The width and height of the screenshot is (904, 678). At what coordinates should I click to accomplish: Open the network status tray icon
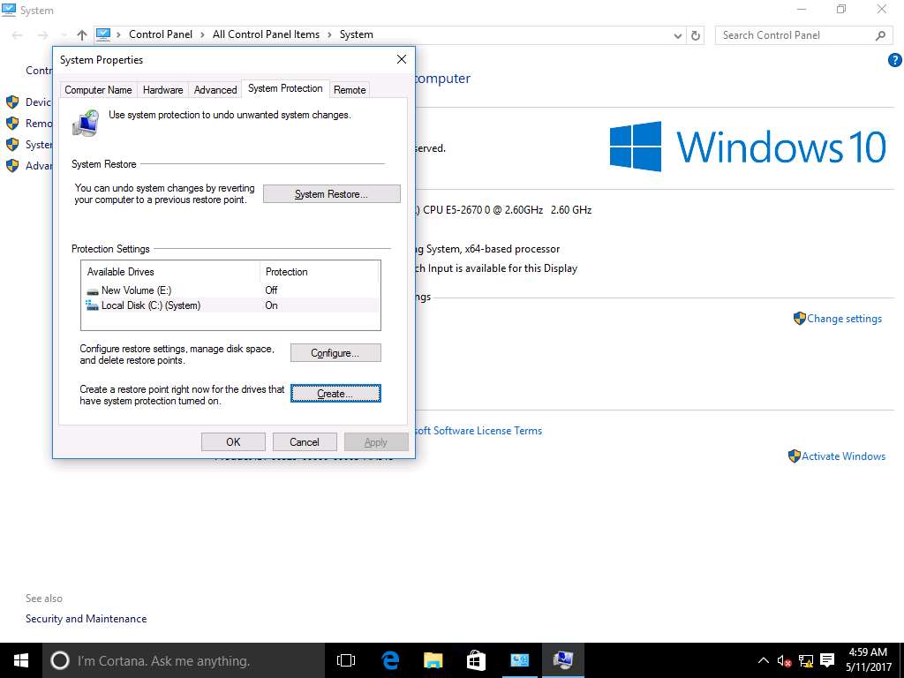click(806, 660)
